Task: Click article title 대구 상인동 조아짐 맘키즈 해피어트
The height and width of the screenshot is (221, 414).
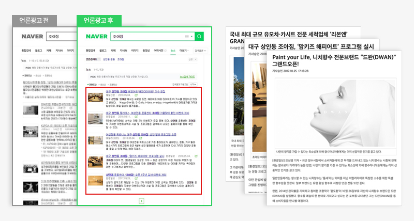Action: [x=311, y=46]
